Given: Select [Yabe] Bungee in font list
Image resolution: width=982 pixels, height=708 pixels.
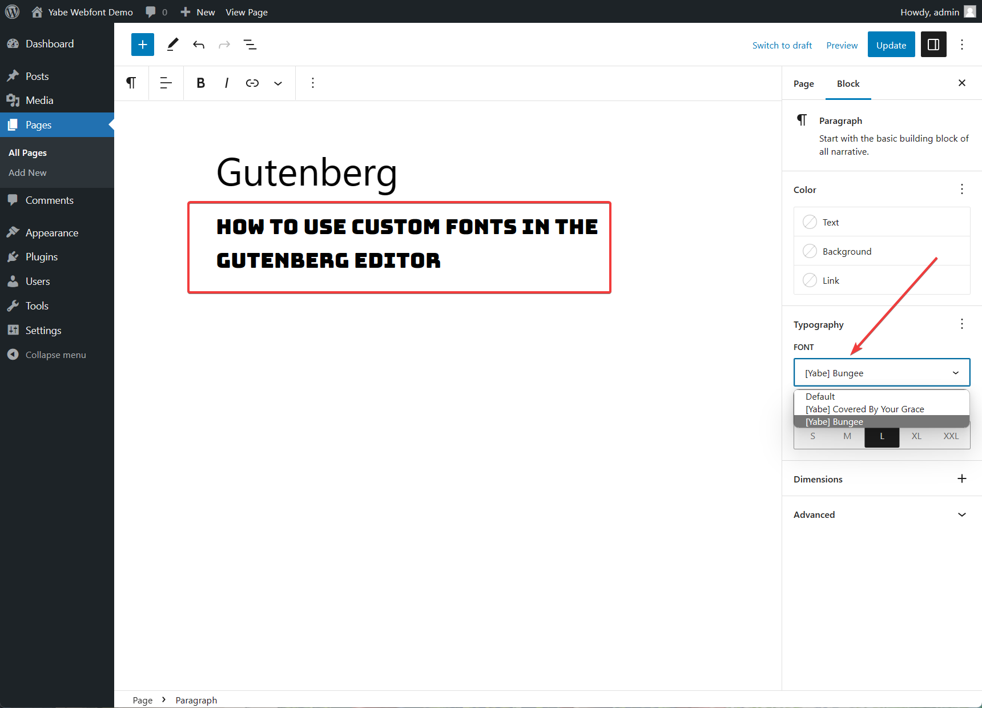Looking at the screenshot, I should 882,421.
